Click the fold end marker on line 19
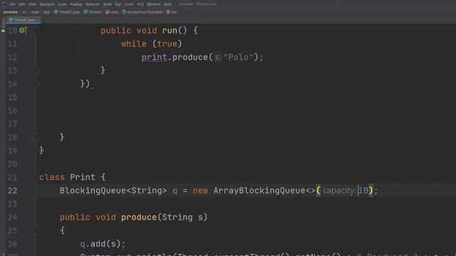This screenshot has width=456, height=256. [36, 150]
